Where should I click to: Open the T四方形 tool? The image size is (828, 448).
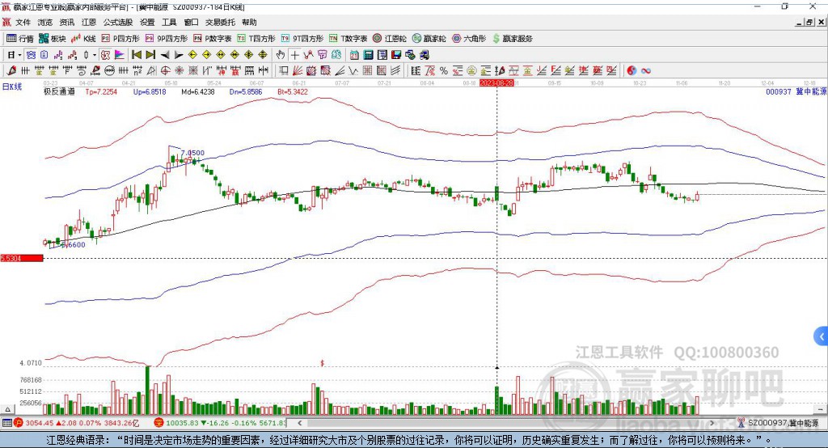pos(256,39)
